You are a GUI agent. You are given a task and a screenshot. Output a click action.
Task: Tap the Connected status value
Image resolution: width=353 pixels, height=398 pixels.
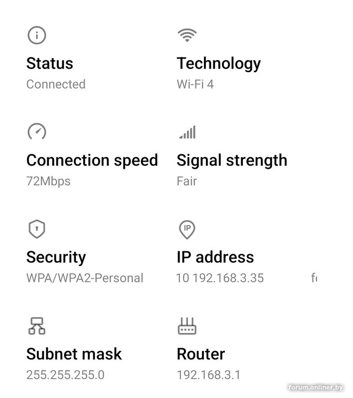click(x=56, y=84)
